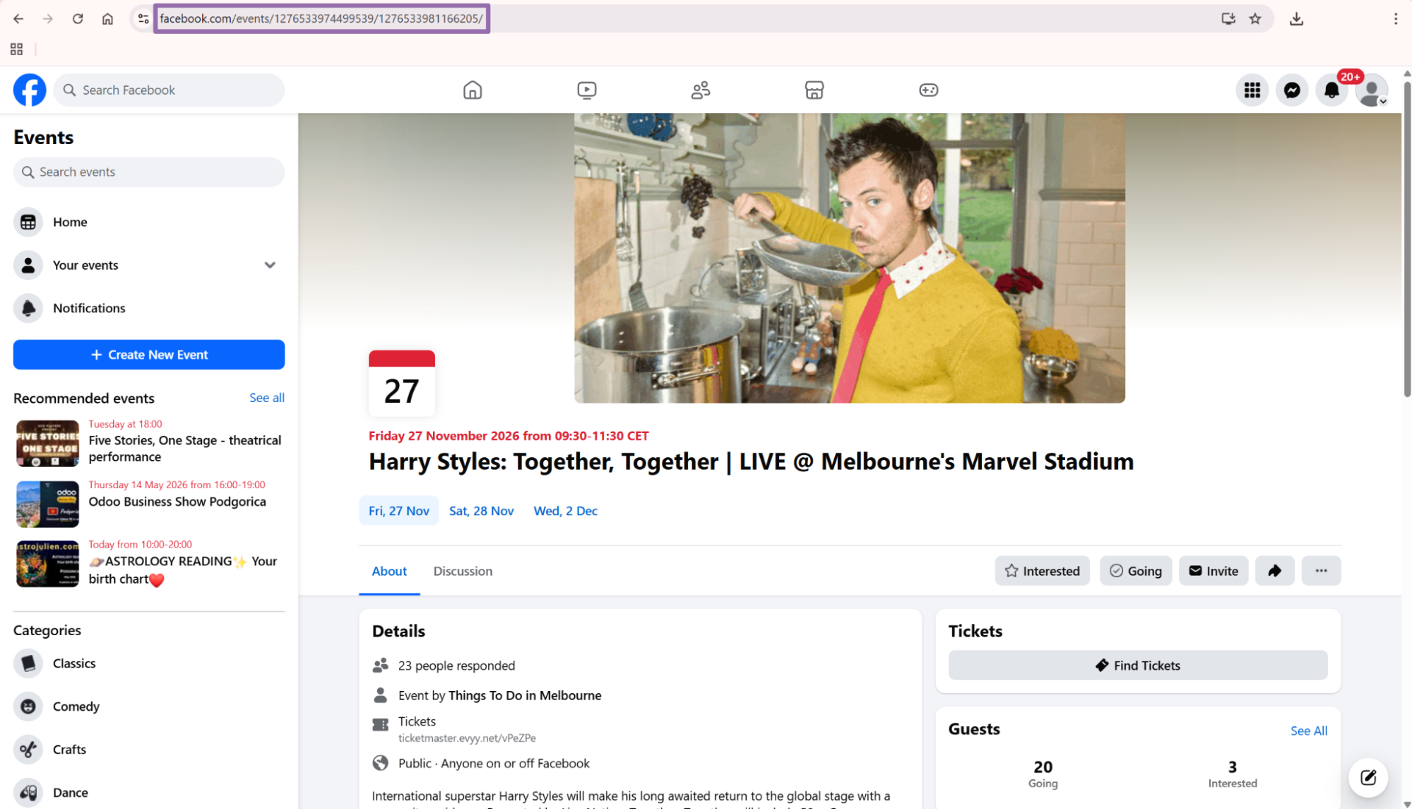Open the event cover photo
The width and height of the screenshot is (1412, 809).
point(849,258)
